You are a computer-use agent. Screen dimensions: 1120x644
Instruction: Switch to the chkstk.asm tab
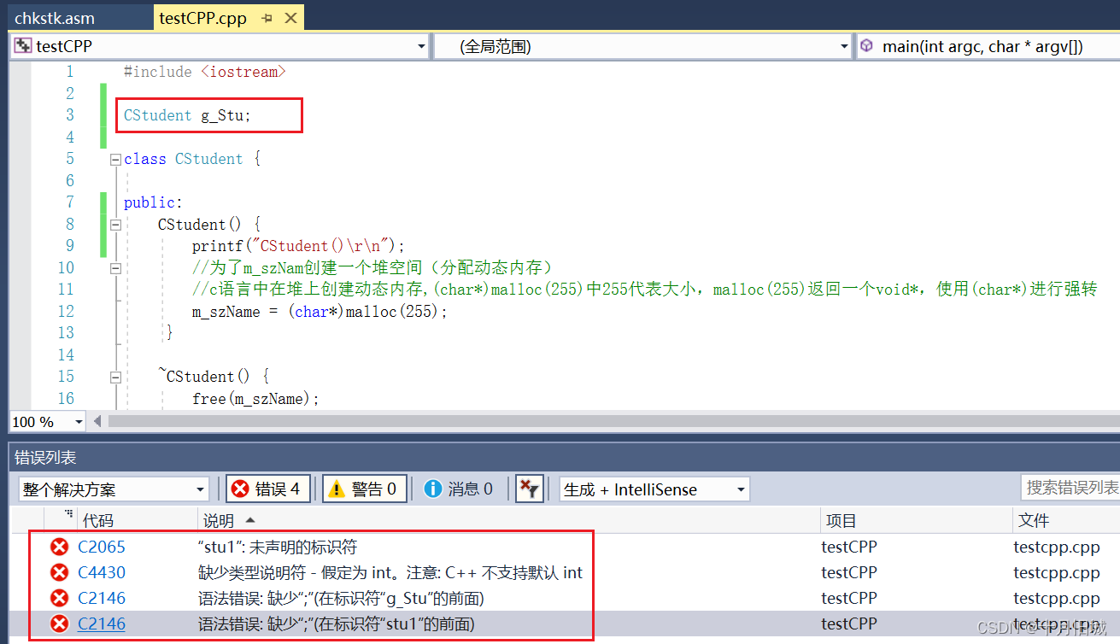55,17
